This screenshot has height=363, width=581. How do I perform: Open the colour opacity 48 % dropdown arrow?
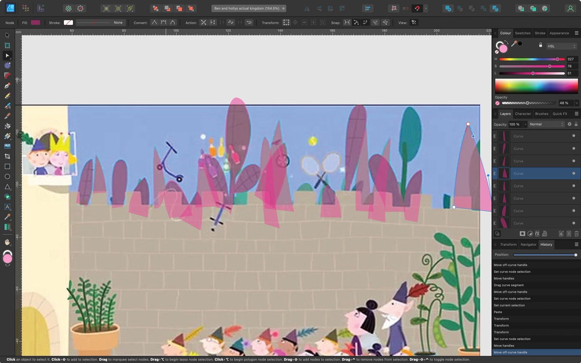[576, 103]
